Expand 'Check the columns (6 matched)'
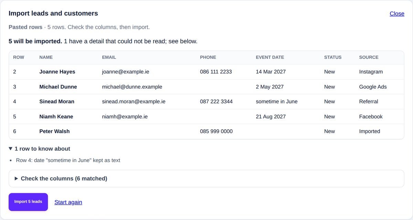Viewport: 413px width, 220px height. click(x=206, y=178)
